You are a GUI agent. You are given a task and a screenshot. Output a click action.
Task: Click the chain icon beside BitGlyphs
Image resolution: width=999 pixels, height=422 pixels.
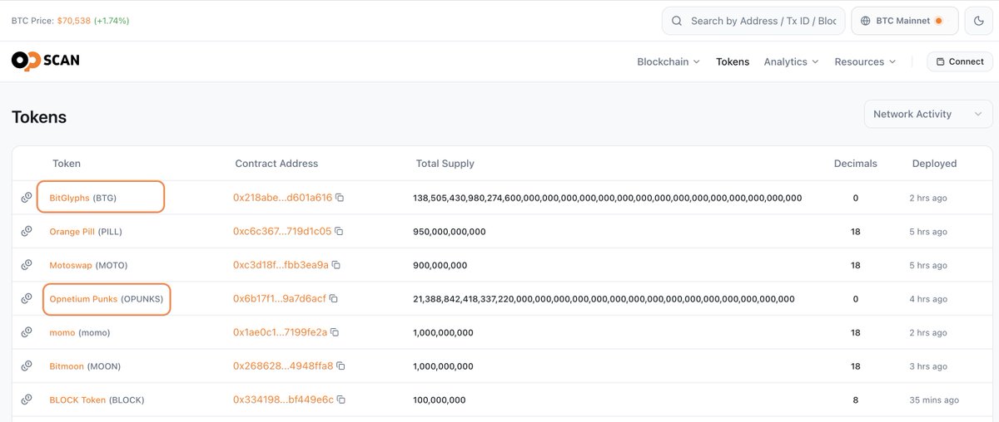[x=27, y=198]
